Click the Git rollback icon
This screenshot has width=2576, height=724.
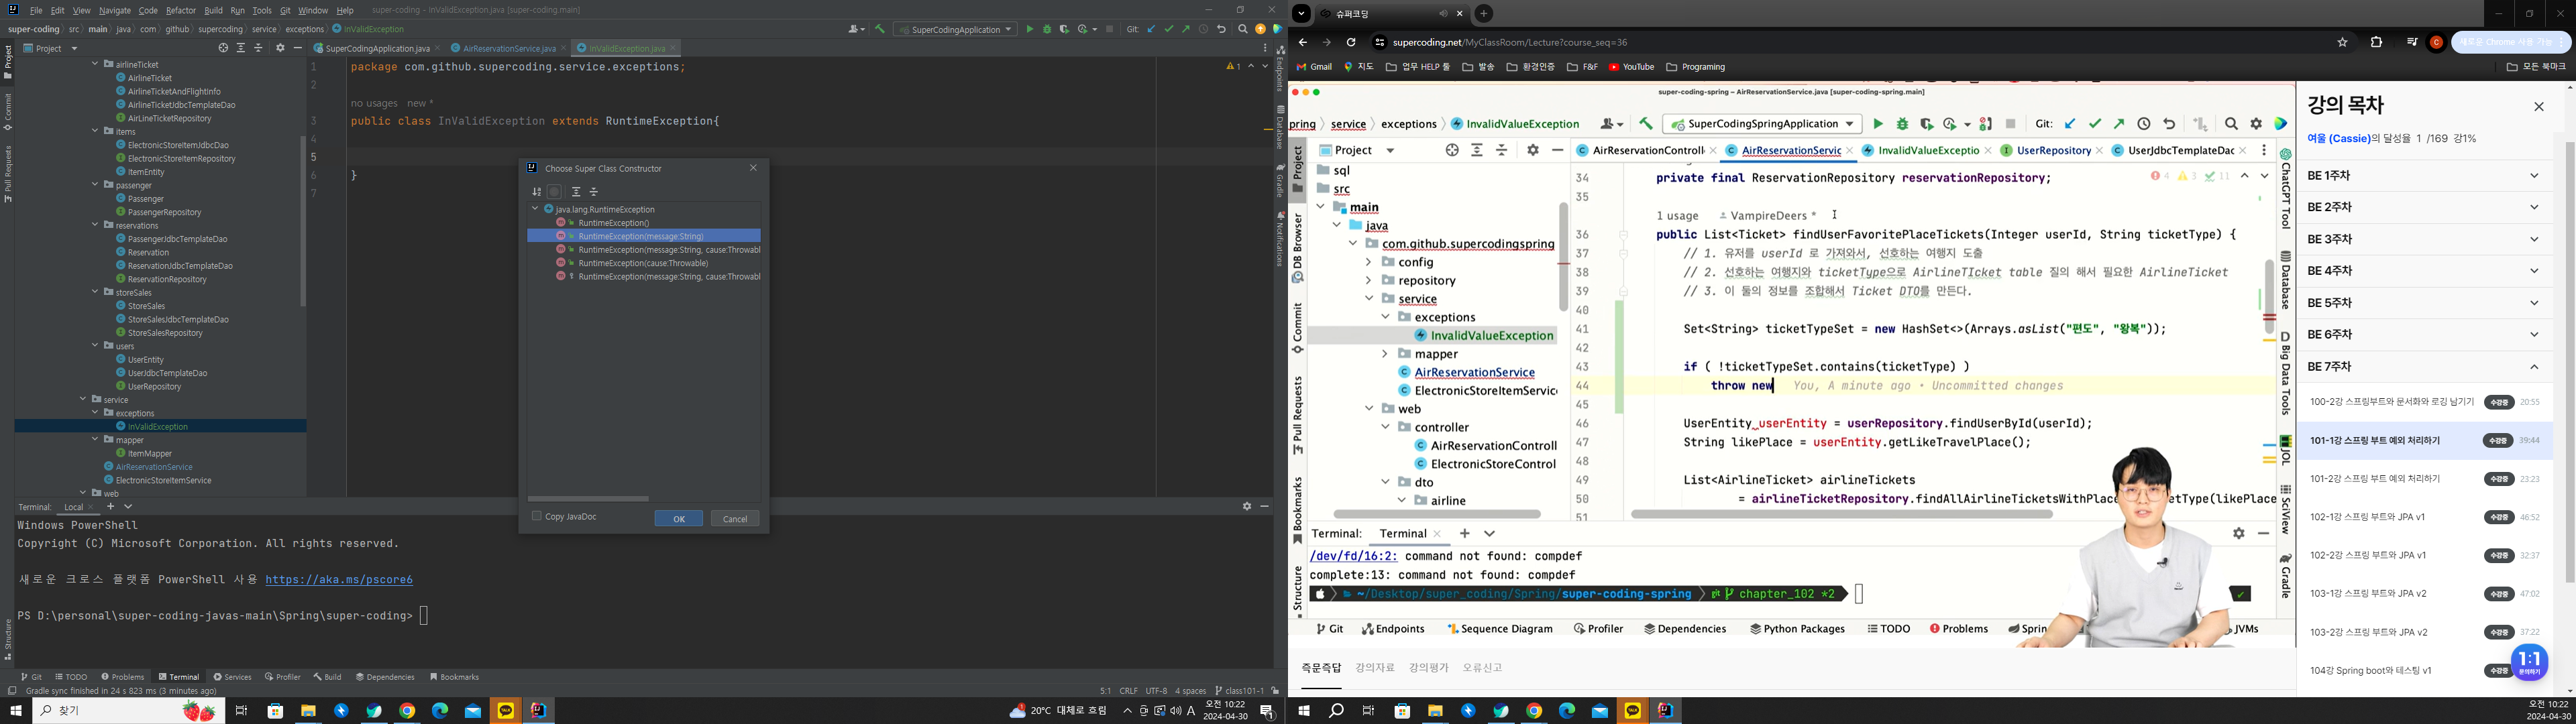(1221, 29)
